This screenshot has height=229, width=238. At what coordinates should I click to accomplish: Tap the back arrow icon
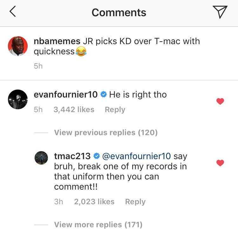pyautogui.click(x=13, y=11)
